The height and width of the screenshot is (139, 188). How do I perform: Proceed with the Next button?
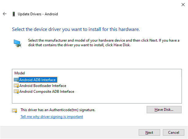(x=149, y=132)
